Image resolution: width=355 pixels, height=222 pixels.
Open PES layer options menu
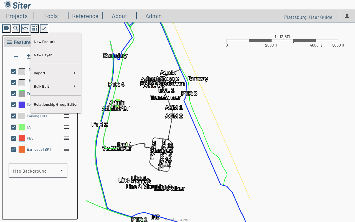pos(66,138)
